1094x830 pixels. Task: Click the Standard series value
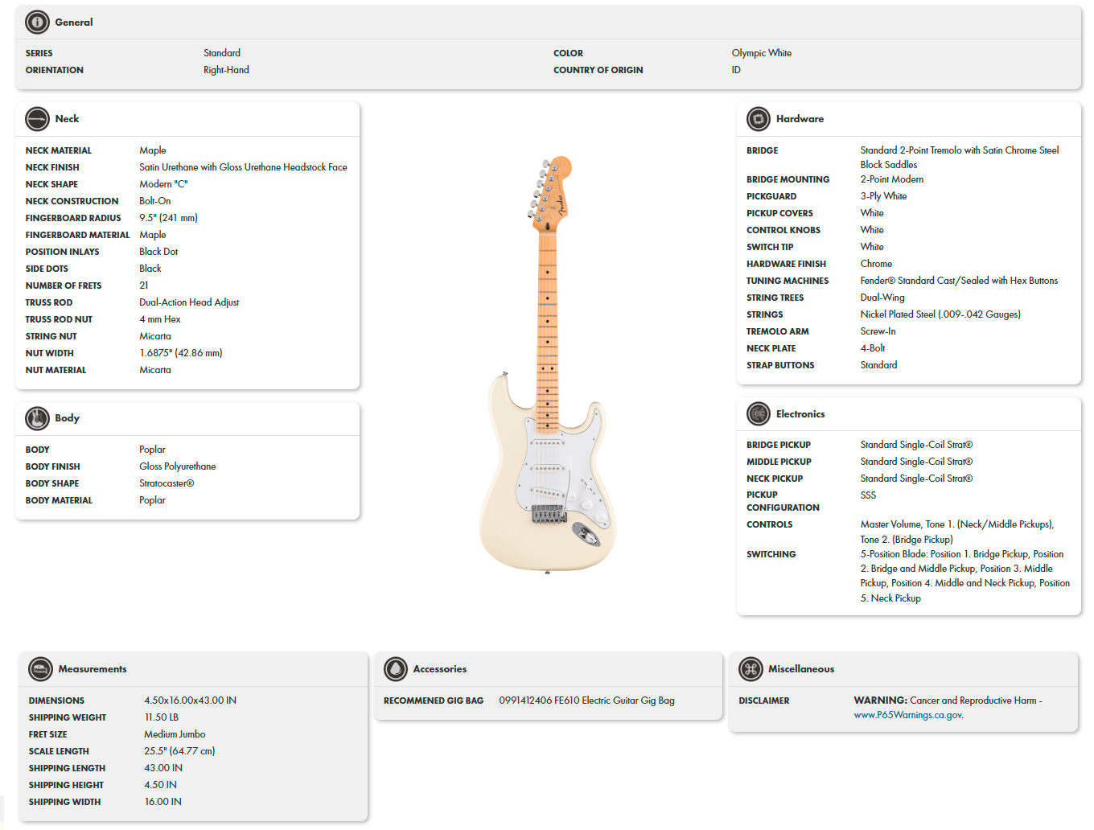coord(222,52)
